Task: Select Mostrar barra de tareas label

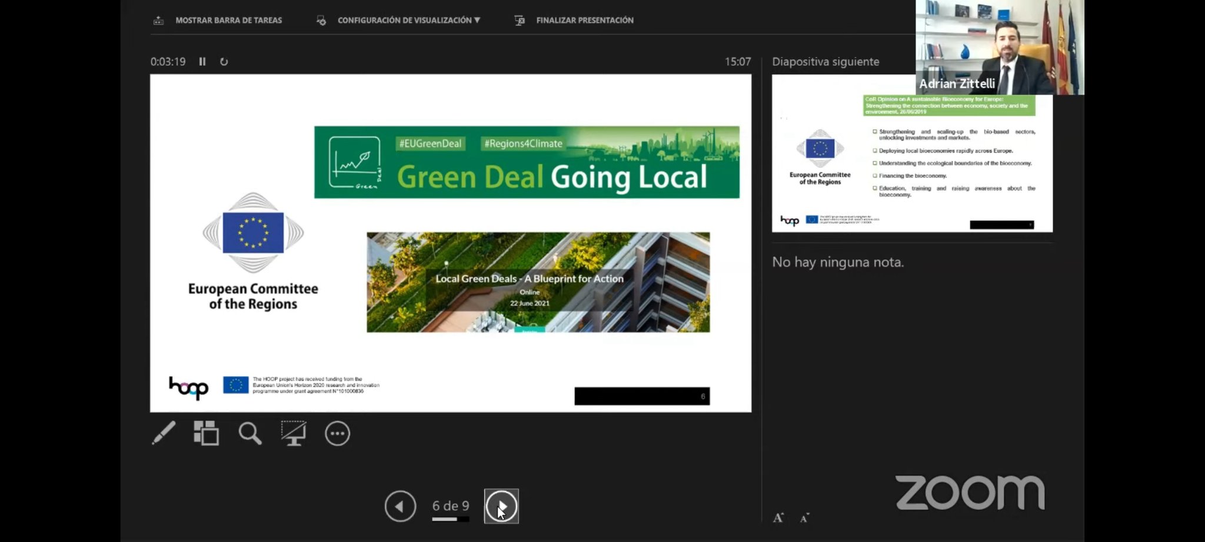Action: pyautogui.click(x=229, y=21)
